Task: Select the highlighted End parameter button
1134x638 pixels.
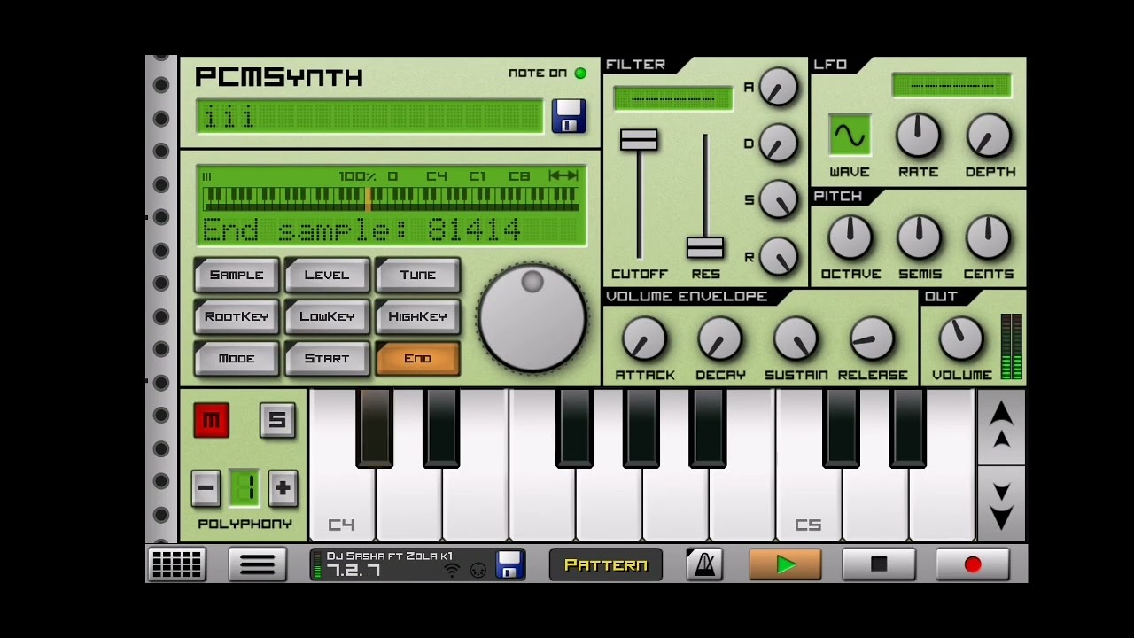Action: [417, 359]
